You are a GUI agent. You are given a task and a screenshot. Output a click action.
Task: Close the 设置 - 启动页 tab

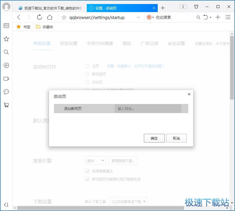coord(154,8)
